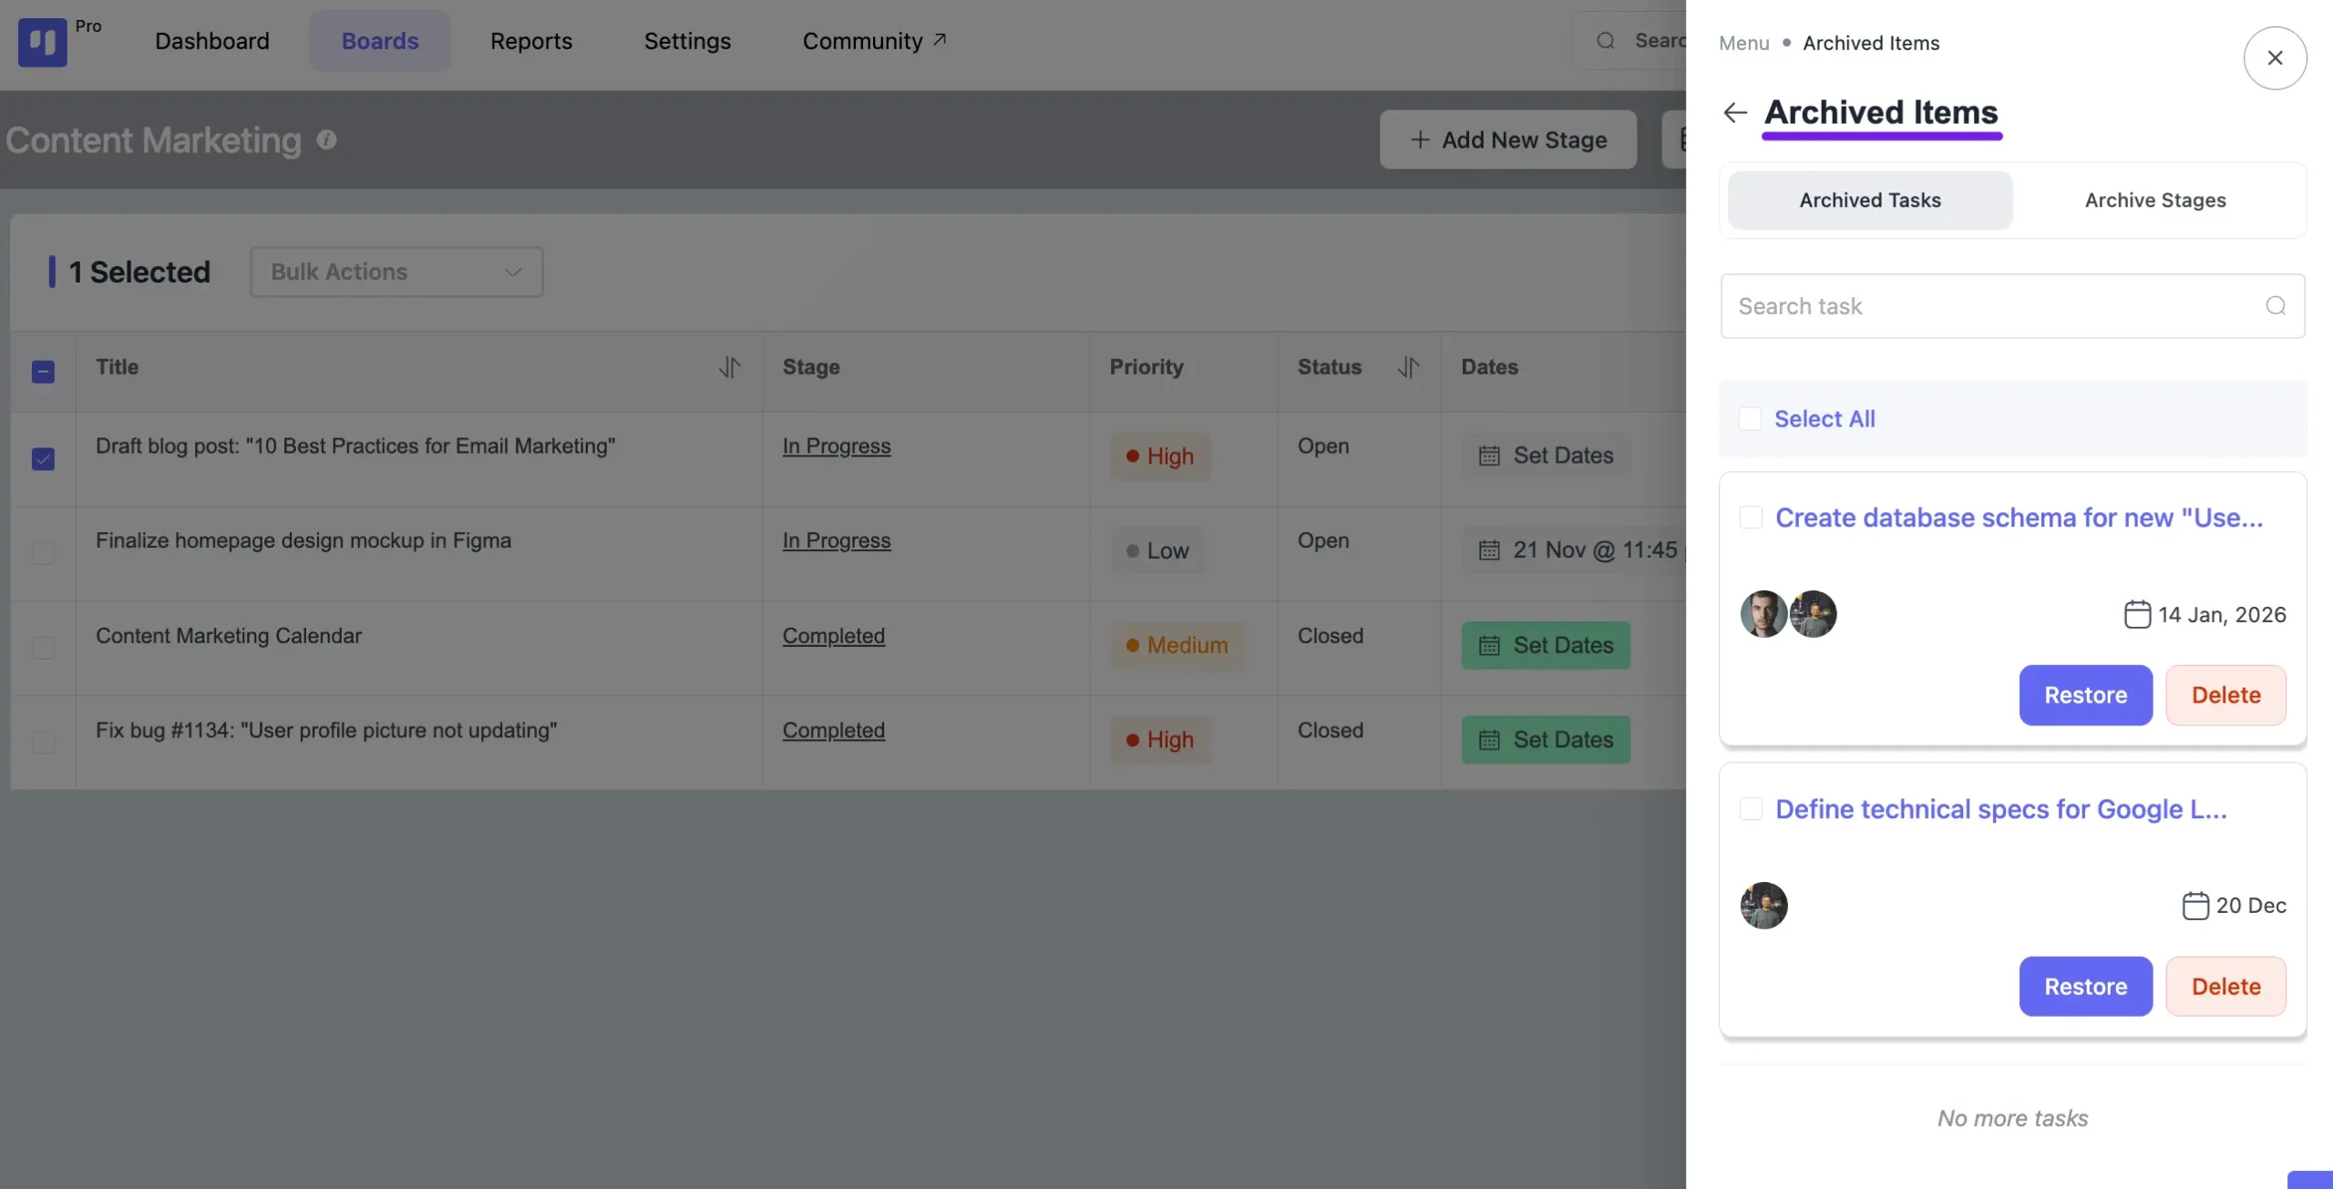Click the app logo in top-left

point(42,42)
